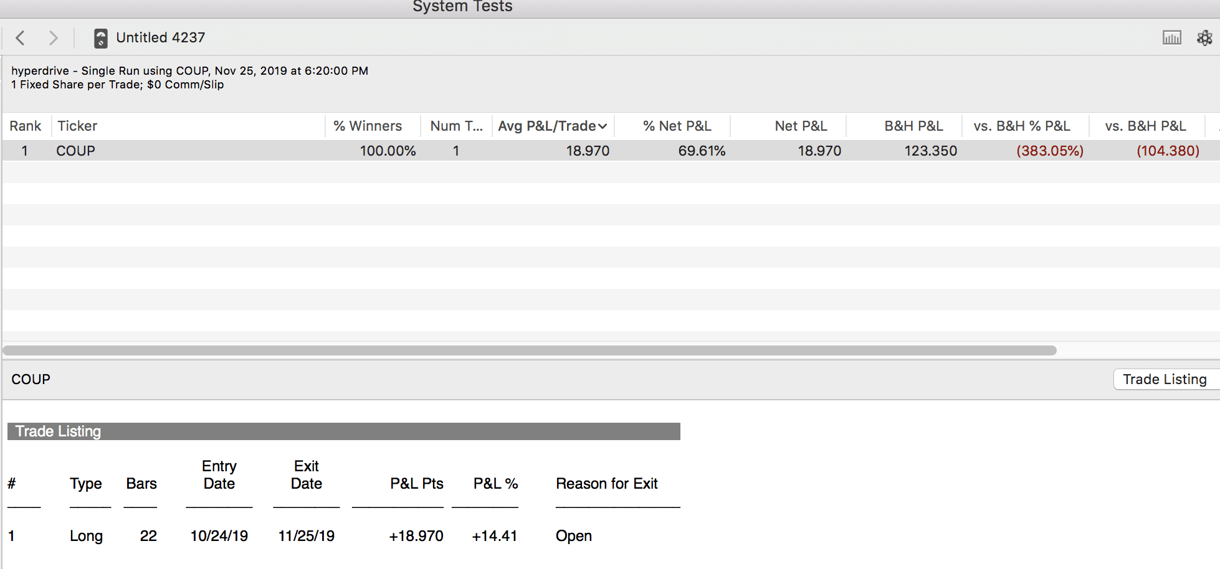Open the gear settings icon
The width and height of the screenshot is (1220, 569).
tap(1204, 38)
